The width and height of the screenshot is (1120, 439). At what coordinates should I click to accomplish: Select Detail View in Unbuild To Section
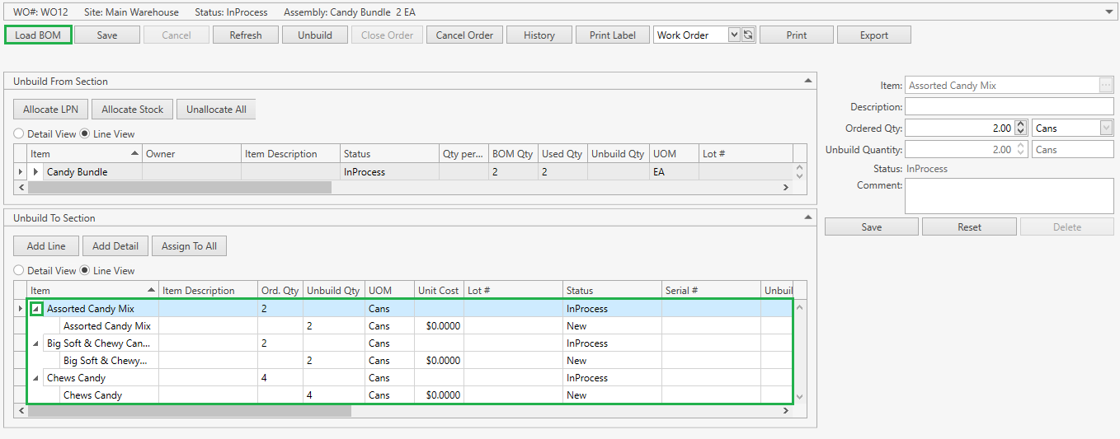coord(19,271)
